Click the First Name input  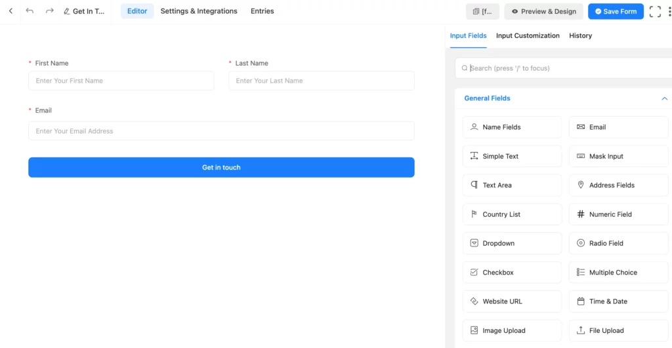[x=121, y=81]
